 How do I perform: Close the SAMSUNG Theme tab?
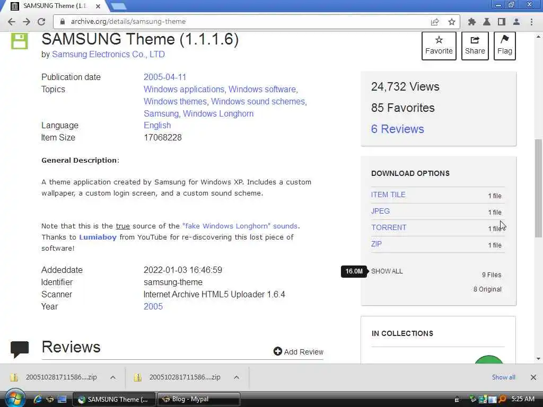[x=98, y=6]
